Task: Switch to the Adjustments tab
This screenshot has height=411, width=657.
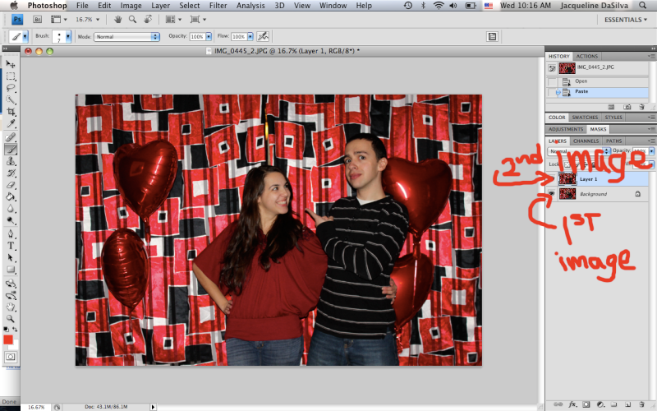Action: click(566, 129)
